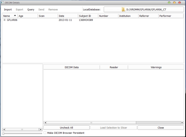
Task: Sort by the Name column header
Action: pyautogui.click(x=10, y=16)
